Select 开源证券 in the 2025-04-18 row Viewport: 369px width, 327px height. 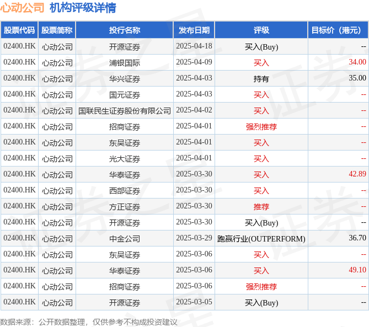125,47
